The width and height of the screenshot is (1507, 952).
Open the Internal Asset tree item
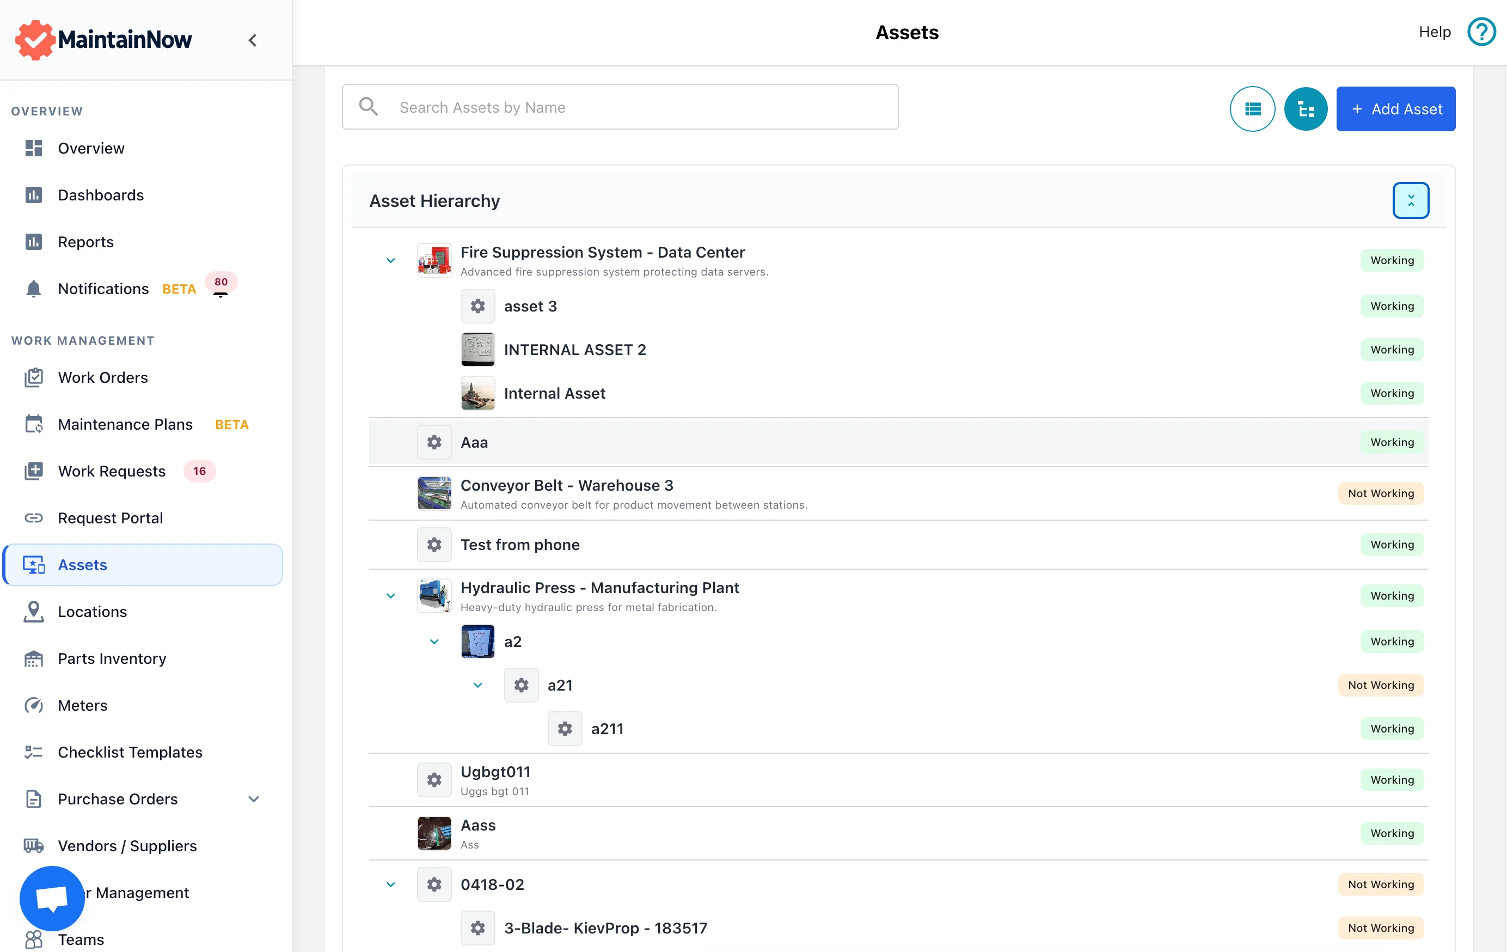point(554,393)
